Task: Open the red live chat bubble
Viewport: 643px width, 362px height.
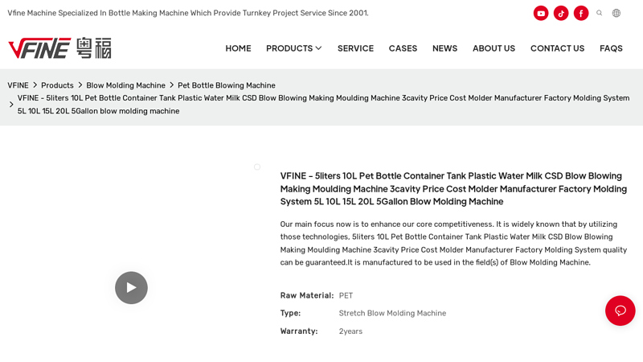Action: click(x=620, y=311)
